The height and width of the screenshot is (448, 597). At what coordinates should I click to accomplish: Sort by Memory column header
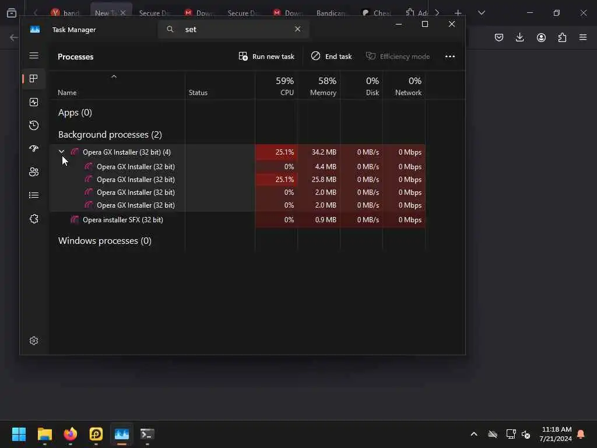(x=319, y=86)
